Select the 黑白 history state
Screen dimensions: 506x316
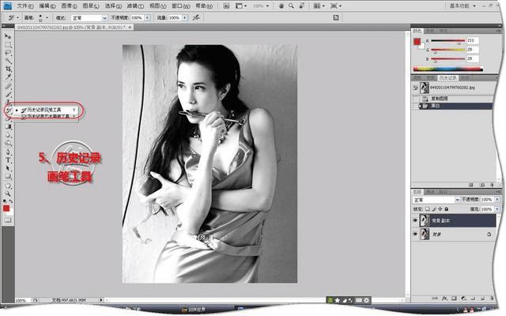pos(438,105)
